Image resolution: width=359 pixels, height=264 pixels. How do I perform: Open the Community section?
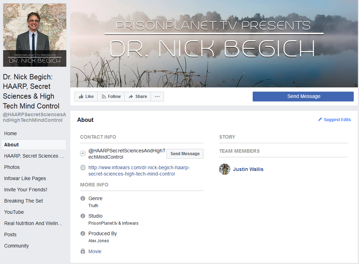tap(16, 246)
